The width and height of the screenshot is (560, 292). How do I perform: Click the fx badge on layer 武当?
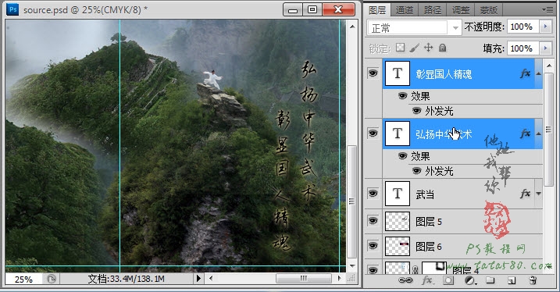525,194
